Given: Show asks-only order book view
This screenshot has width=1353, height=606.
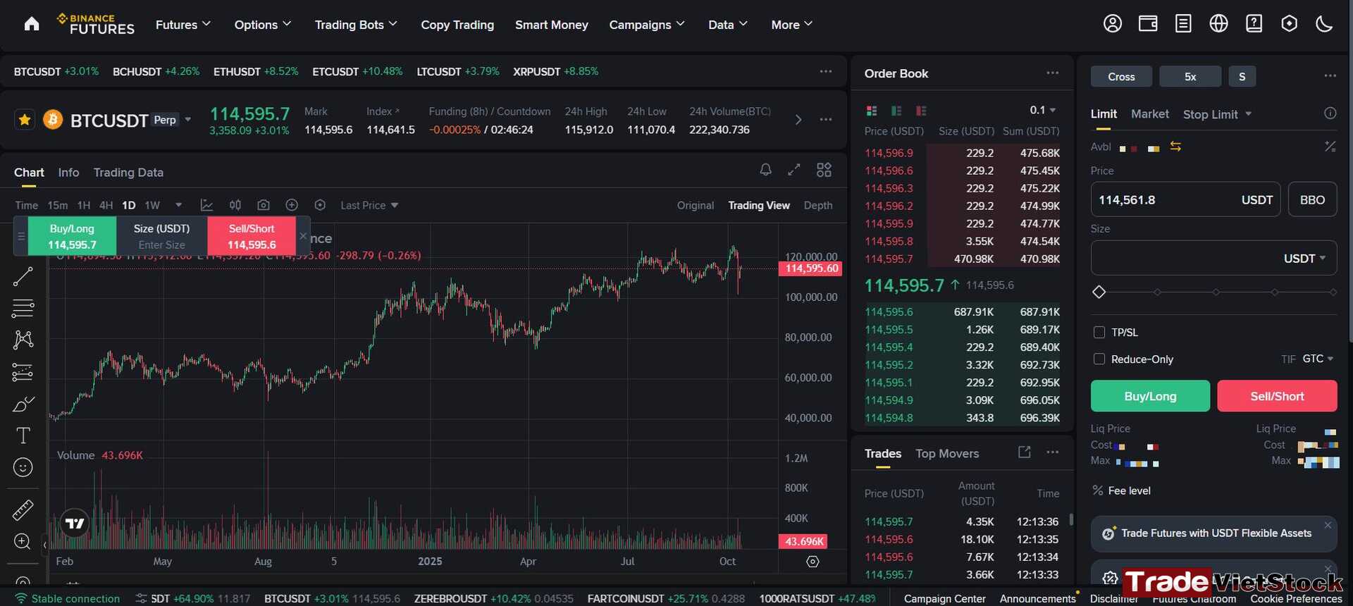Looking at the screenshot, I should point(921,111).
